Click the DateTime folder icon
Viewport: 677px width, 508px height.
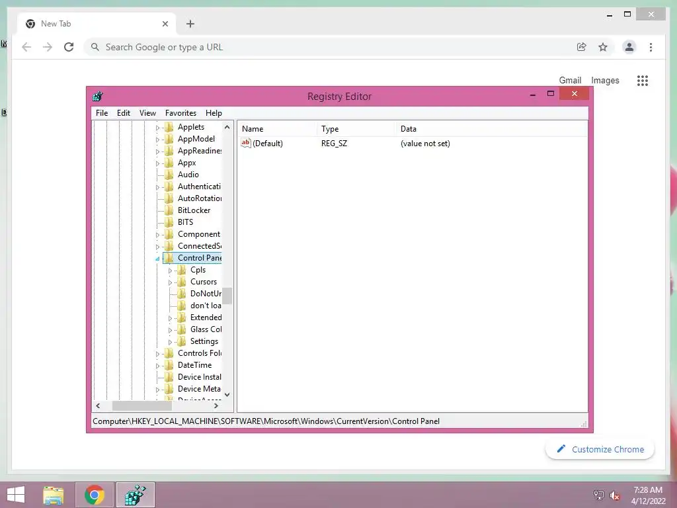(x=169, y=365)
